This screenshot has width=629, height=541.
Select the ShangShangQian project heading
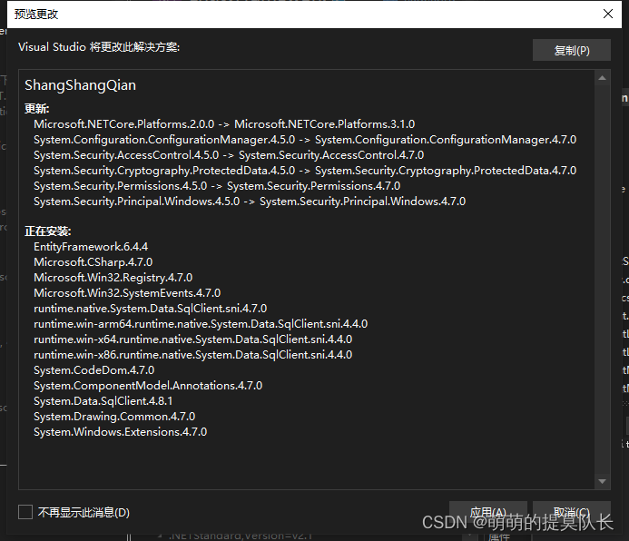[x=80, y=85]
